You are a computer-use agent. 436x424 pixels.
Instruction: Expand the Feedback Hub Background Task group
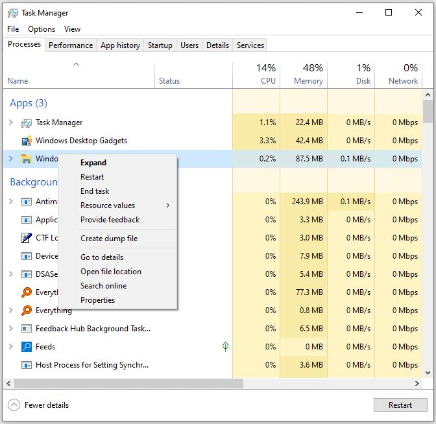(x=11, y=329)
